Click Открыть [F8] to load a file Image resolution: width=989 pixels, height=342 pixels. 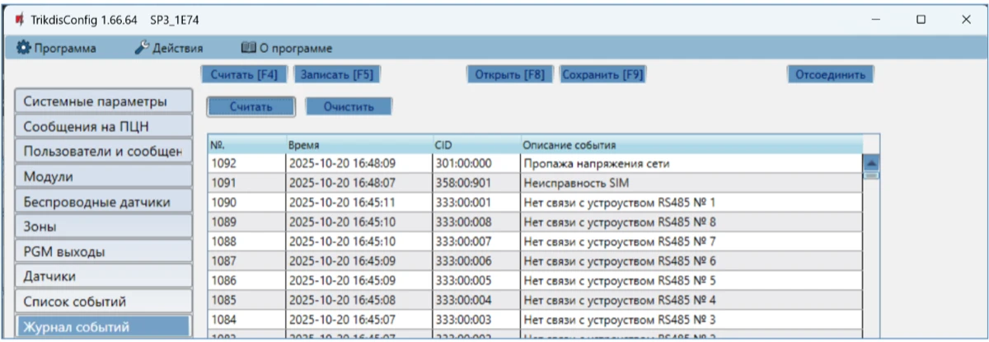coord(510,75)
